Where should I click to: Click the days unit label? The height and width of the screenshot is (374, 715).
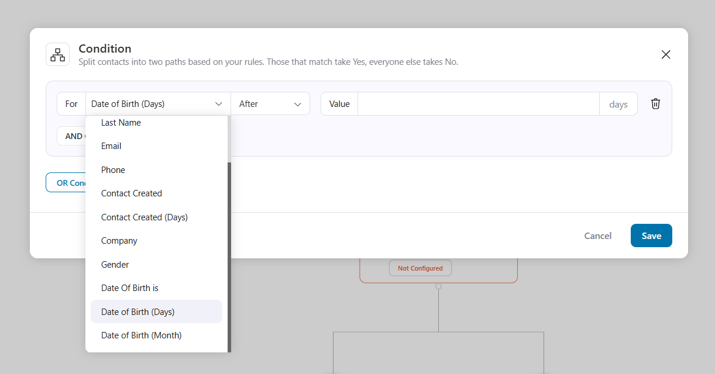pos(618,105)
